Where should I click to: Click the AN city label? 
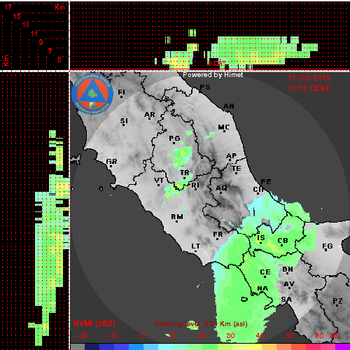tap(229, 106)
